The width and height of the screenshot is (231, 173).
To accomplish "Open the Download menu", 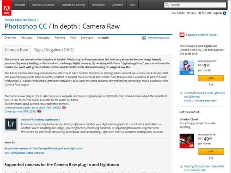I will pos(98,5).
